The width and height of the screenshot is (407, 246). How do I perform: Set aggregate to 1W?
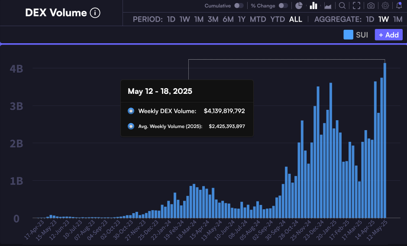click(x=383, y=19)
